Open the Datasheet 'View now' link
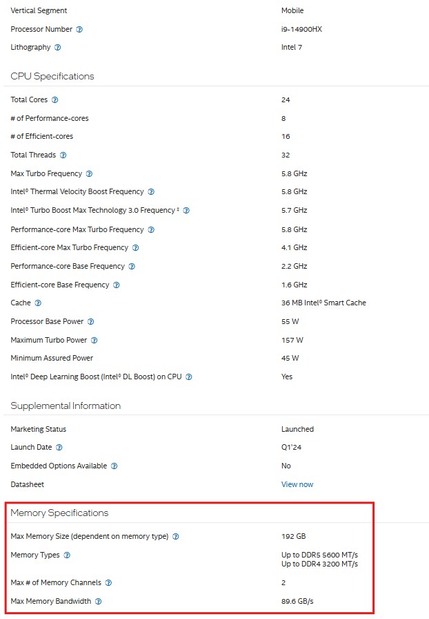This screenshot has height=619, width=429. coord(297,484)
